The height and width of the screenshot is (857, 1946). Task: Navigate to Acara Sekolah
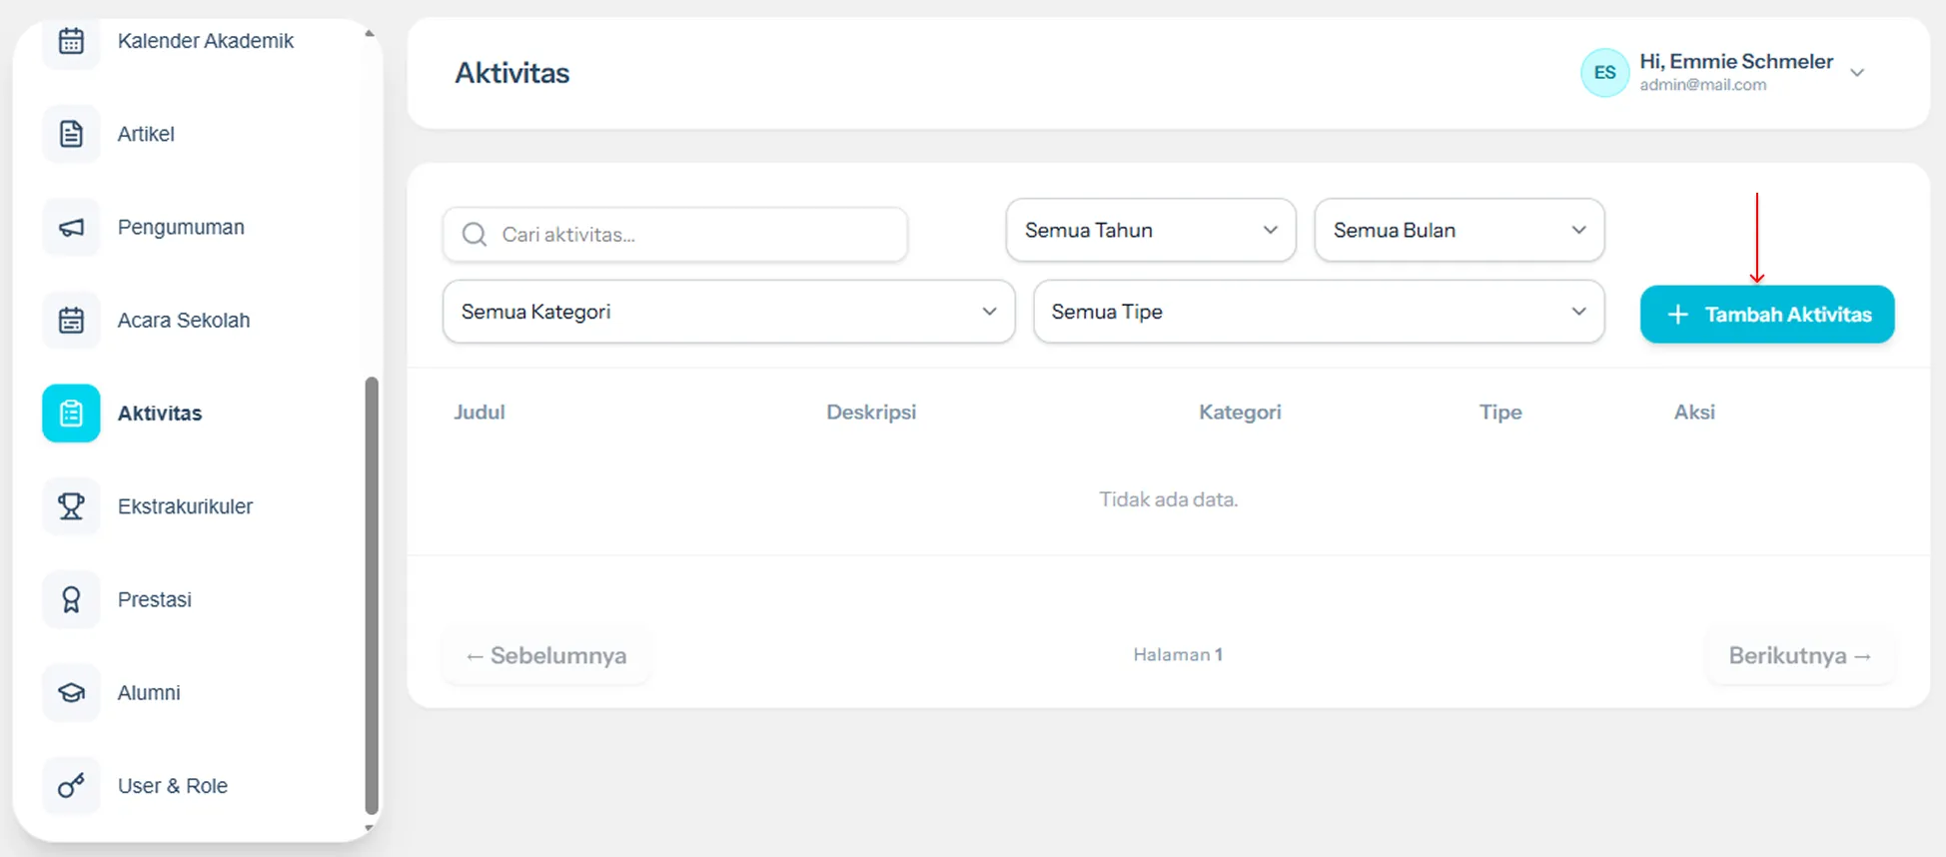pyautogui.click(x=184, y=321)
